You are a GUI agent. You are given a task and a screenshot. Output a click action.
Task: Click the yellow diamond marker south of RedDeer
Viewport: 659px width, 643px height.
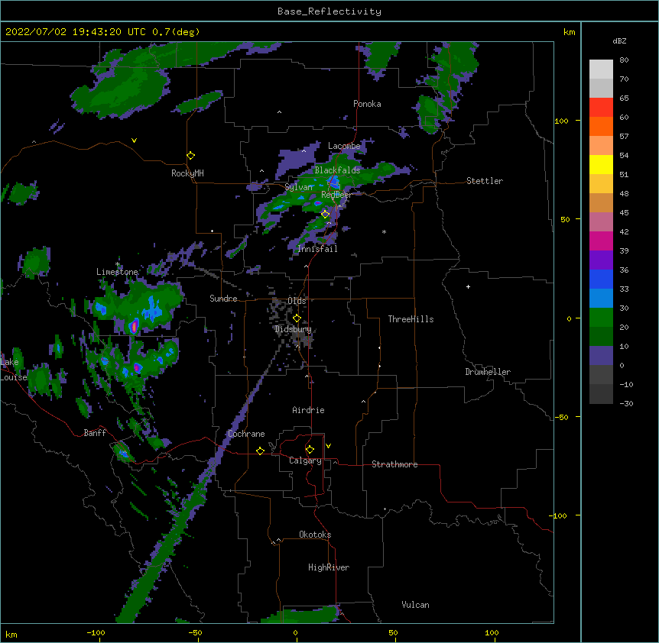(326, 215)
